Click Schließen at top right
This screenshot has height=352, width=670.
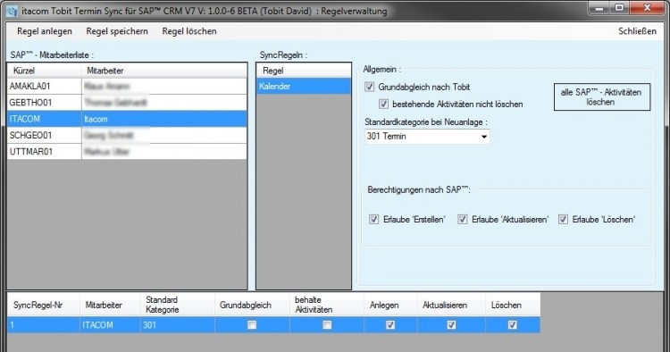point(637,31)
